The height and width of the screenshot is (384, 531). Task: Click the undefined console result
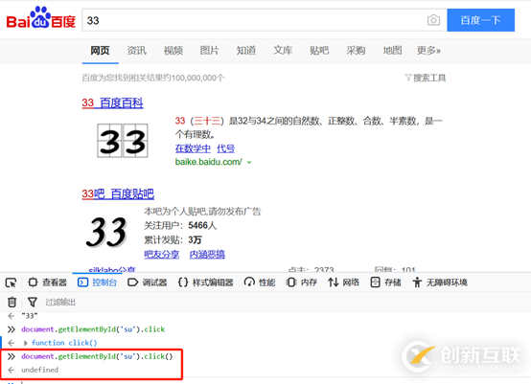click(x=39, y=370)
